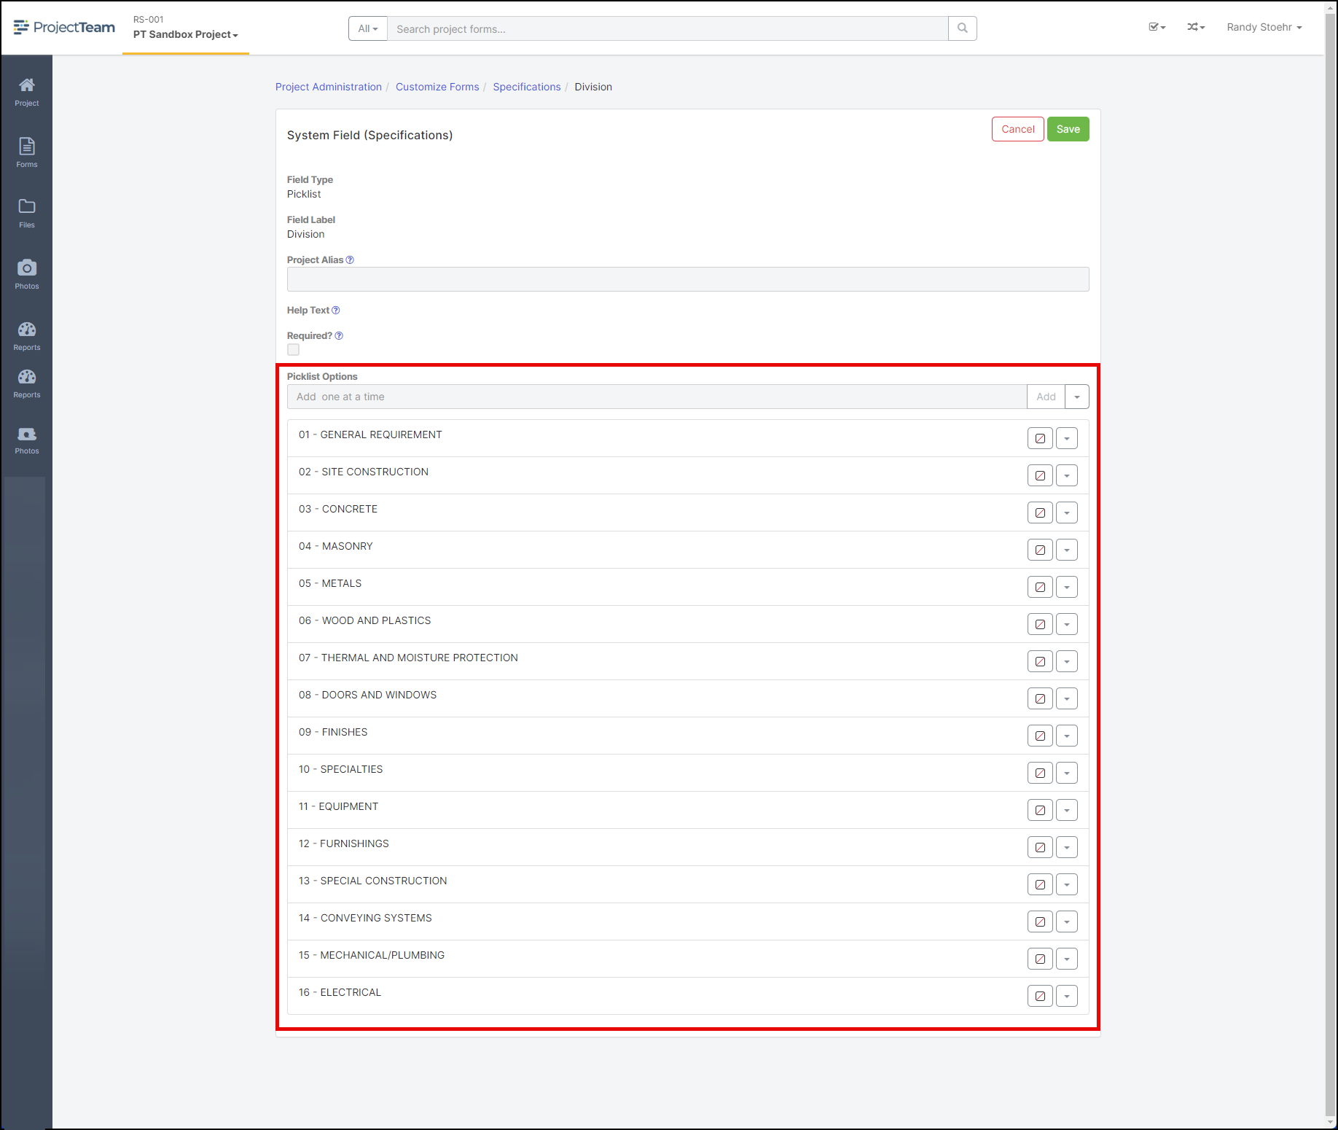Edit the 14 - CONVEYING SYSTEMS option
The height and width of the screenshot is (1130, 1338).
[x=1040, y=922]
